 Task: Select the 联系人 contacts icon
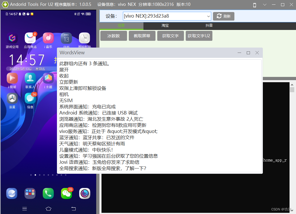point(30,78)
